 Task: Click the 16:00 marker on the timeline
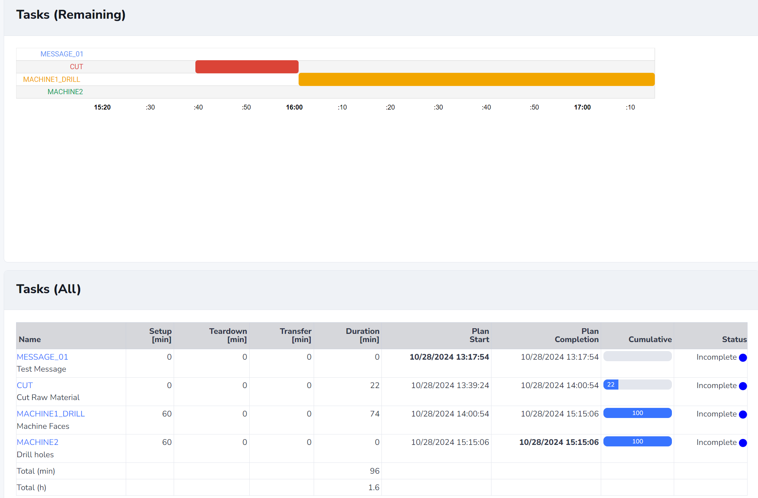click(294, 107)
